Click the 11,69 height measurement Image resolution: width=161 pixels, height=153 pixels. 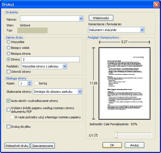click(93, 83)
